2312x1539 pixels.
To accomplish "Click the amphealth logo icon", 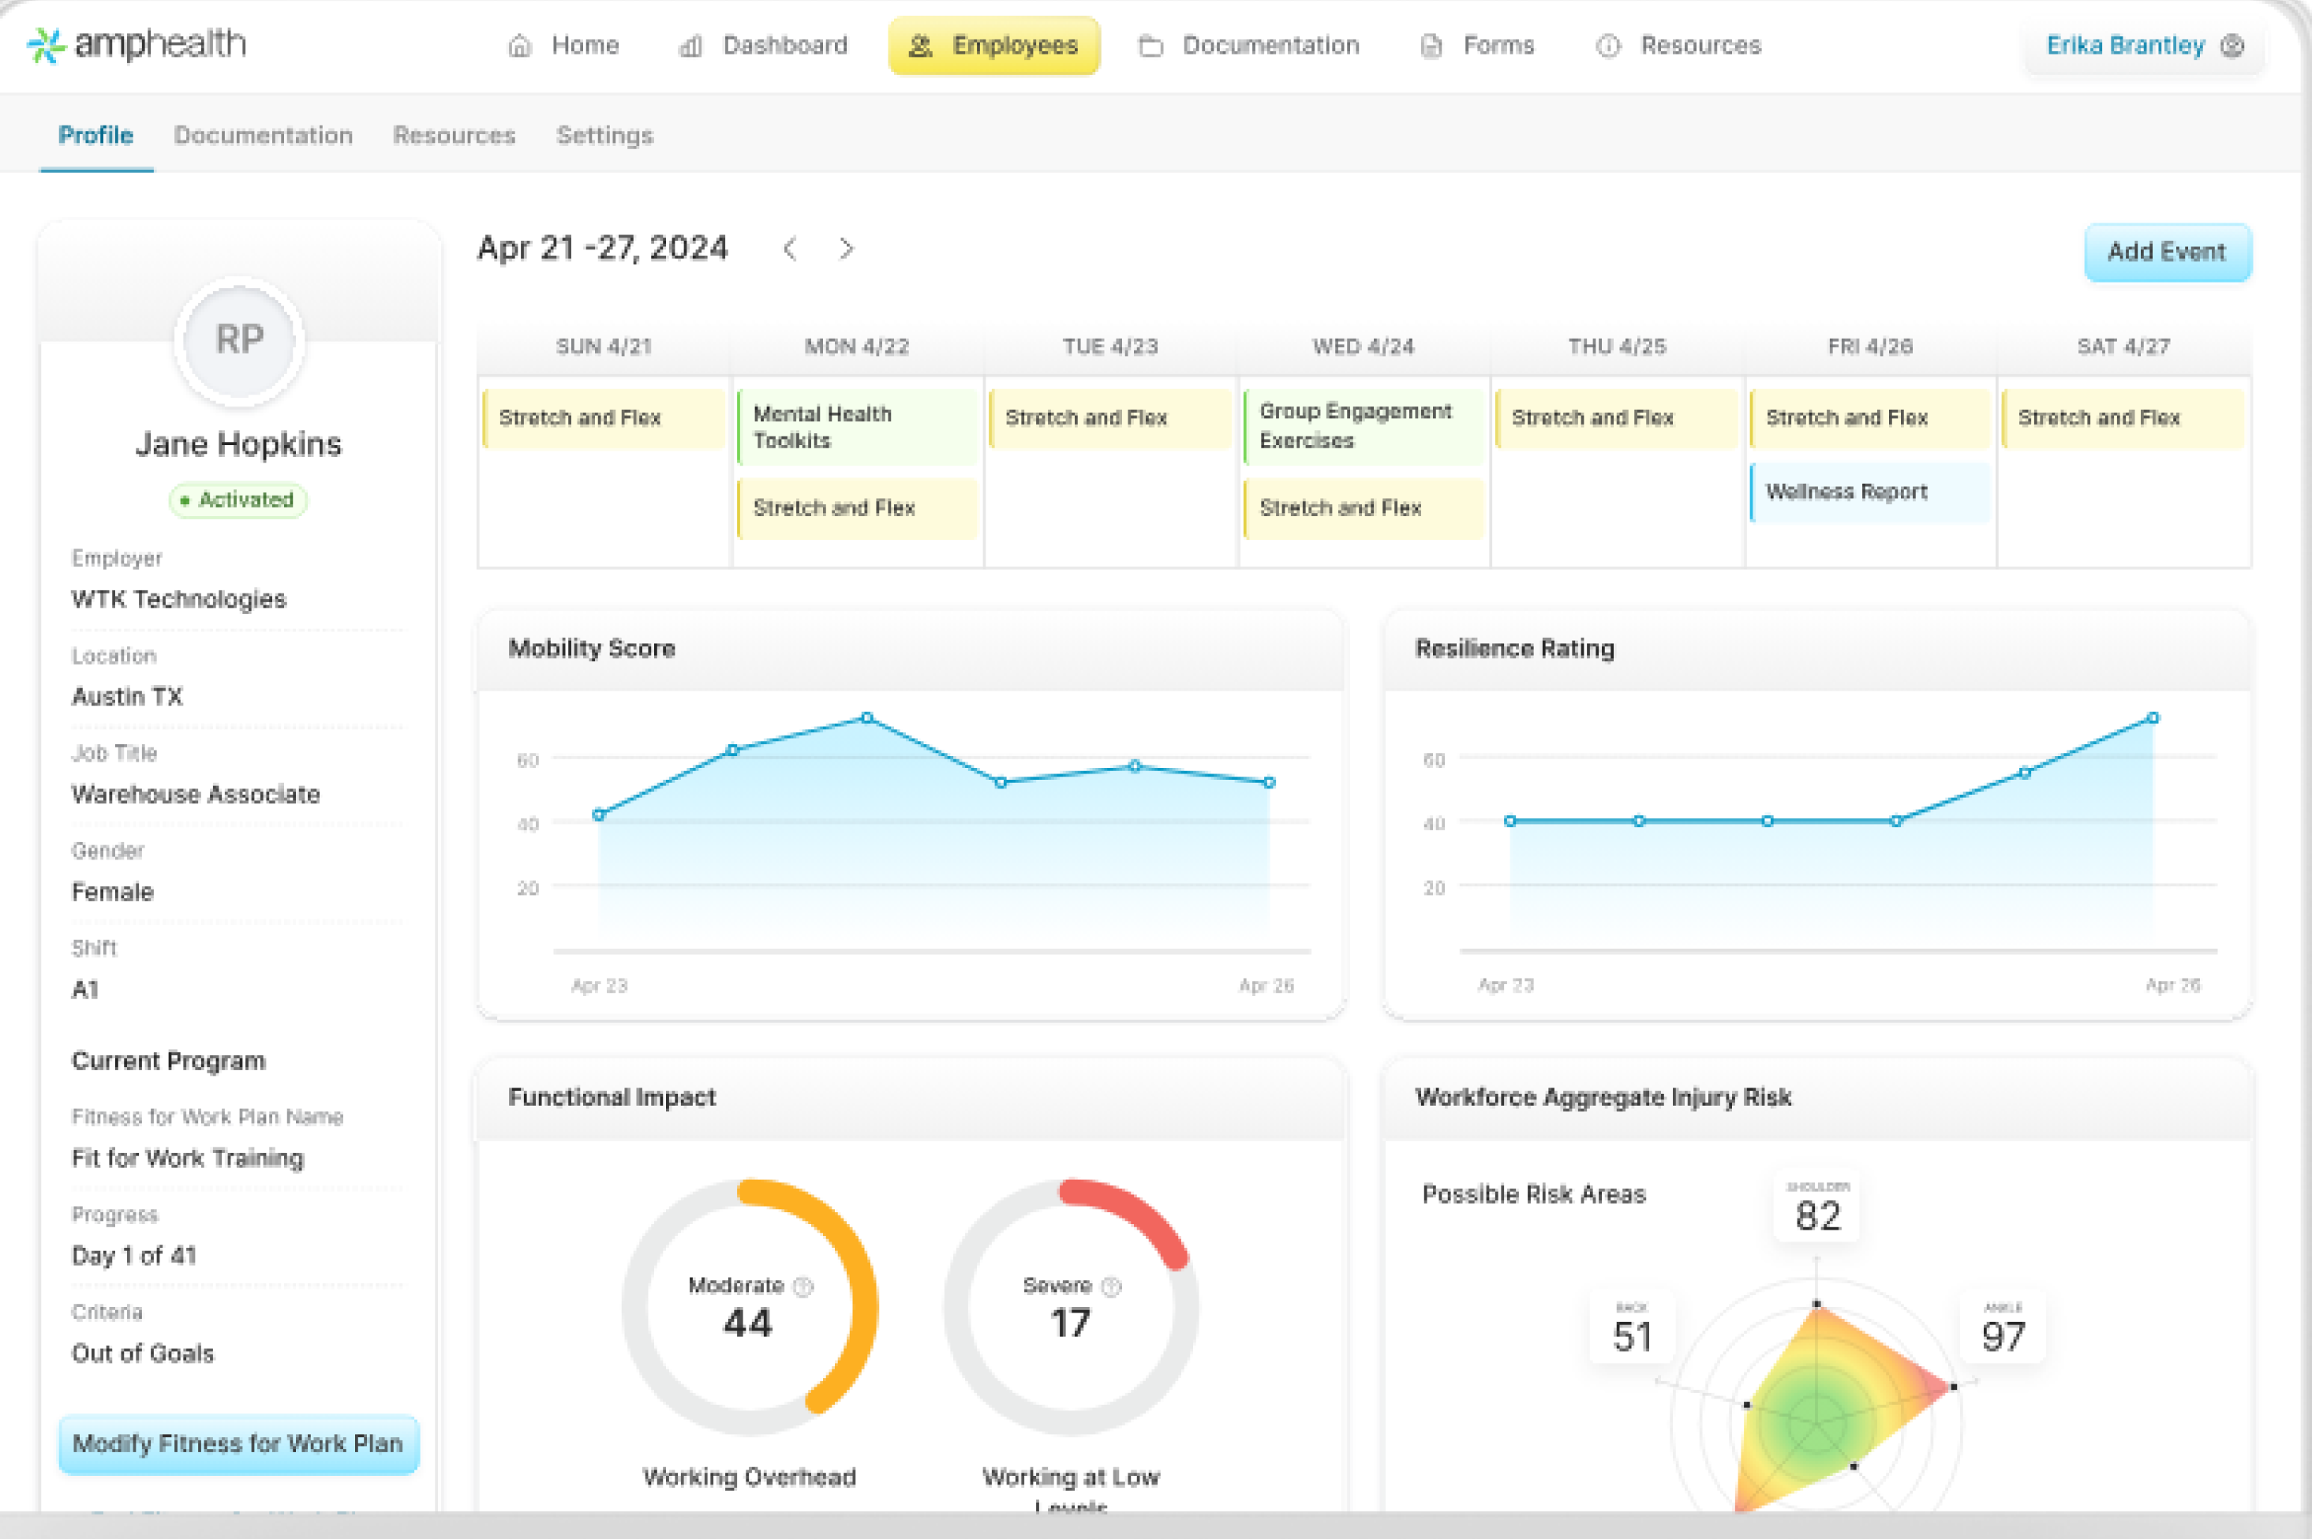I will [x=45, y=45].
